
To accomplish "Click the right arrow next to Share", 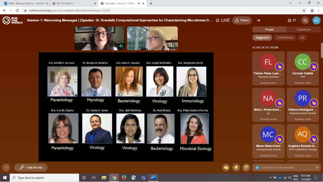I will (258, 20).
